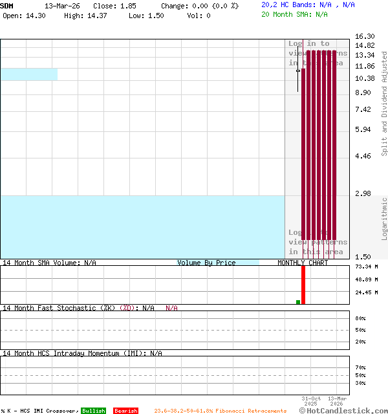Click the 31-Oct 2025 date marker

pyautogui.click(x=311, y=401)
